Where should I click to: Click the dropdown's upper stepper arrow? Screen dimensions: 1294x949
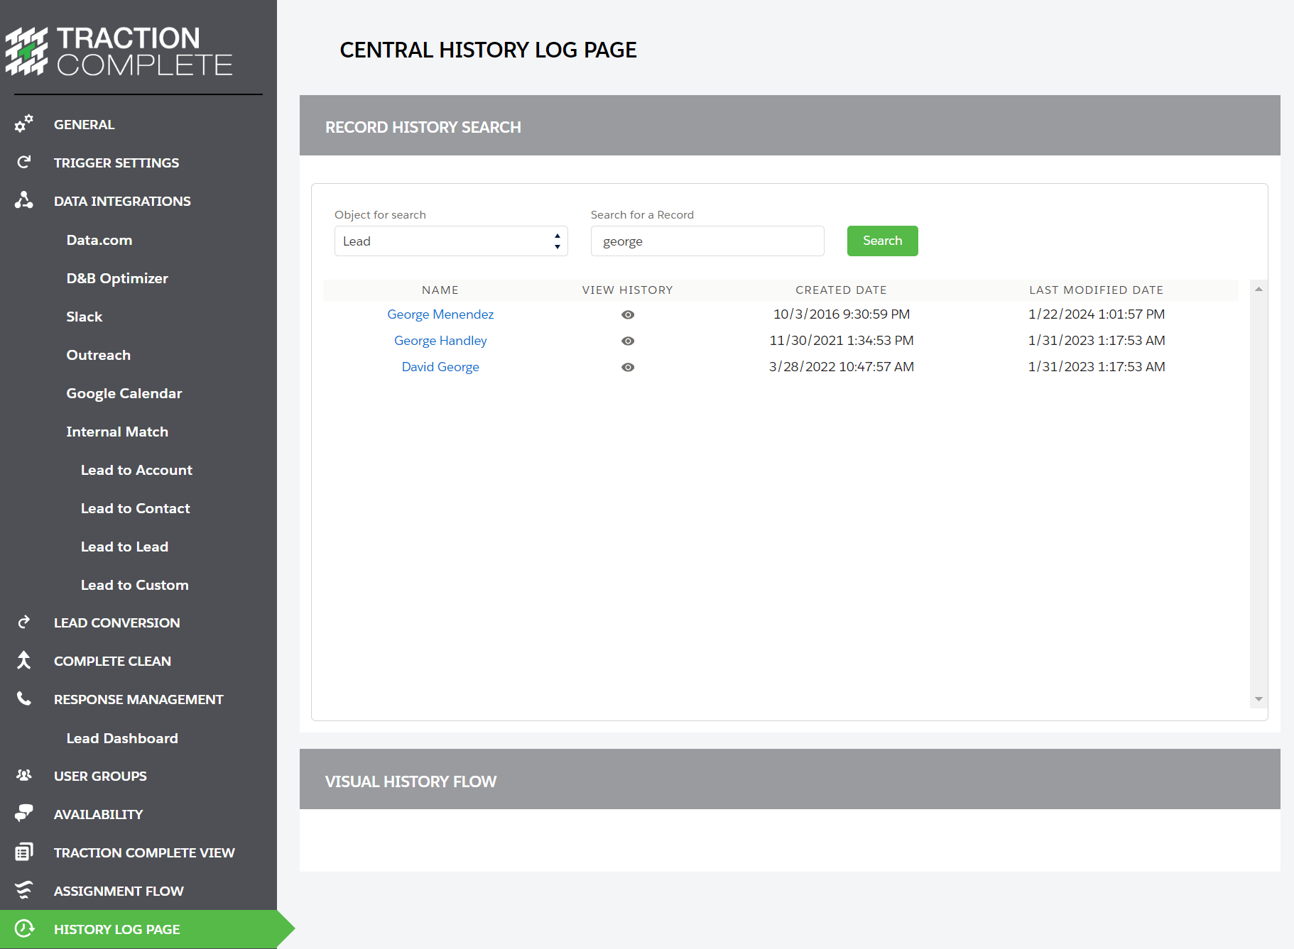coord(557,236)
